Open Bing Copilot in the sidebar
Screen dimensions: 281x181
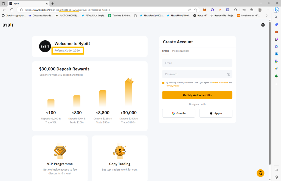tap(276, 10)
